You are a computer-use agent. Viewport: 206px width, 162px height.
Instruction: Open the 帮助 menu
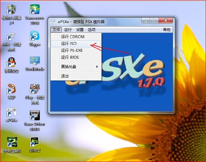(x=167, y=30)
